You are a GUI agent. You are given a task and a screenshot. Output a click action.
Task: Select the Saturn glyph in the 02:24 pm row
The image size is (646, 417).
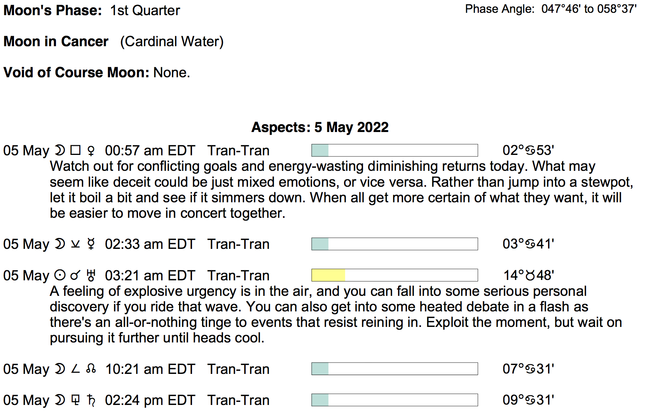click(91, 400)
